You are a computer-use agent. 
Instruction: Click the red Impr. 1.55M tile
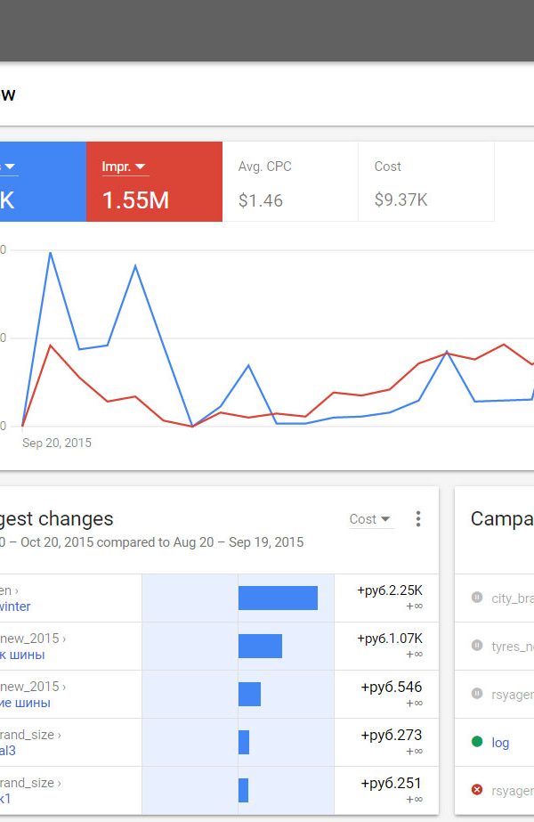[154, 182]
